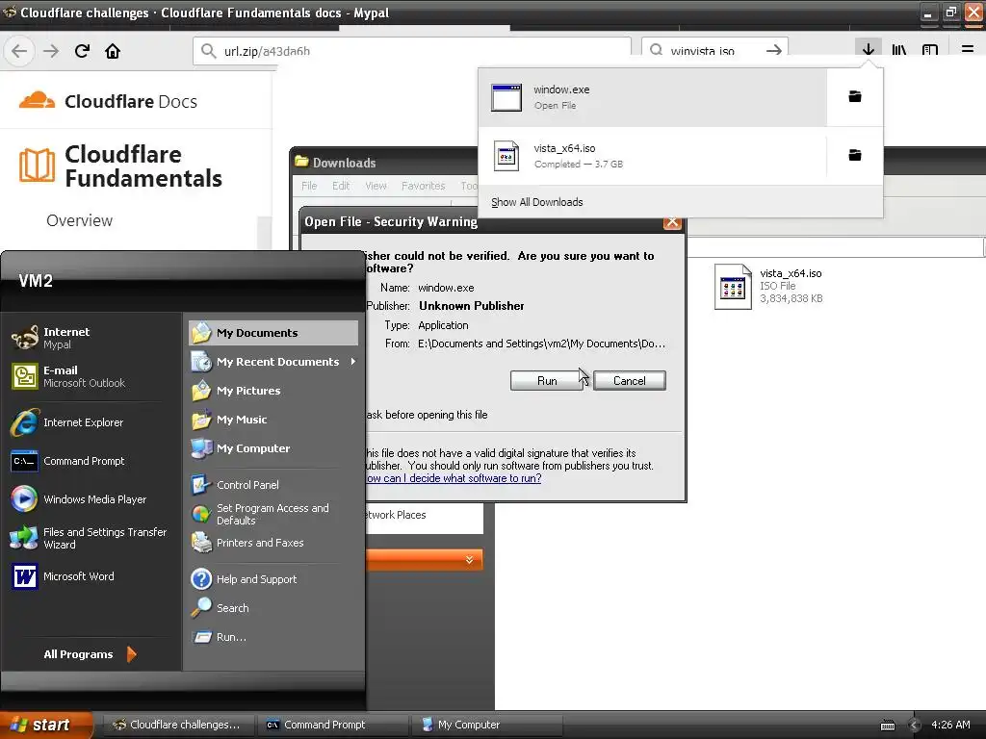Expand My Recent Documents submenu
The image size is (986, 739).
coord(273,362)
